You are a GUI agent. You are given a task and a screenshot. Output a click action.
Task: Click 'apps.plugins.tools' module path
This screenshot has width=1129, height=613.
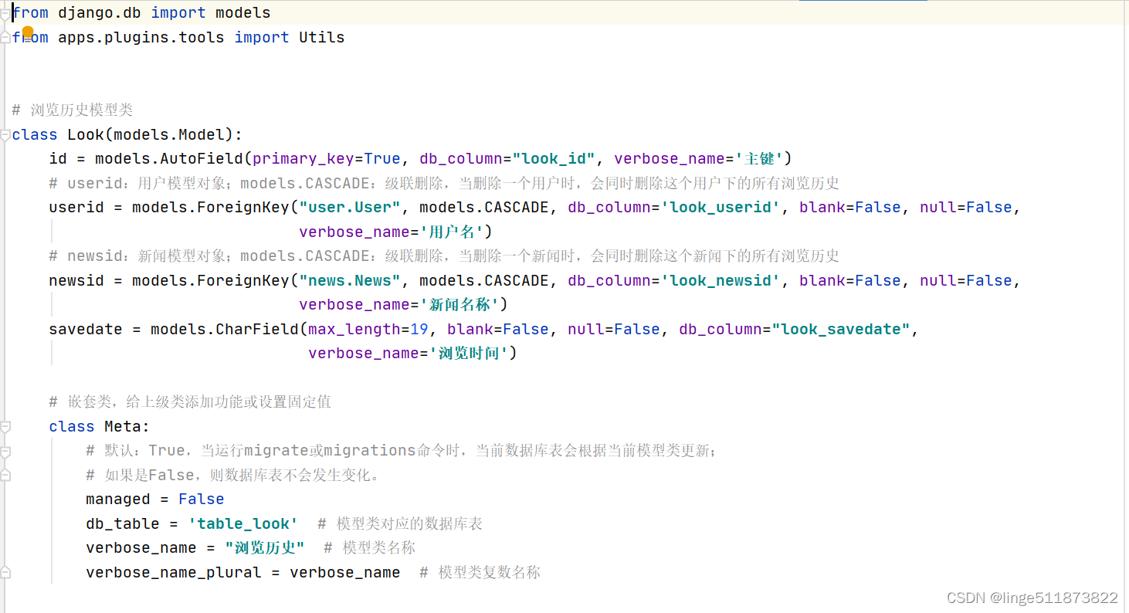(141, 37)
